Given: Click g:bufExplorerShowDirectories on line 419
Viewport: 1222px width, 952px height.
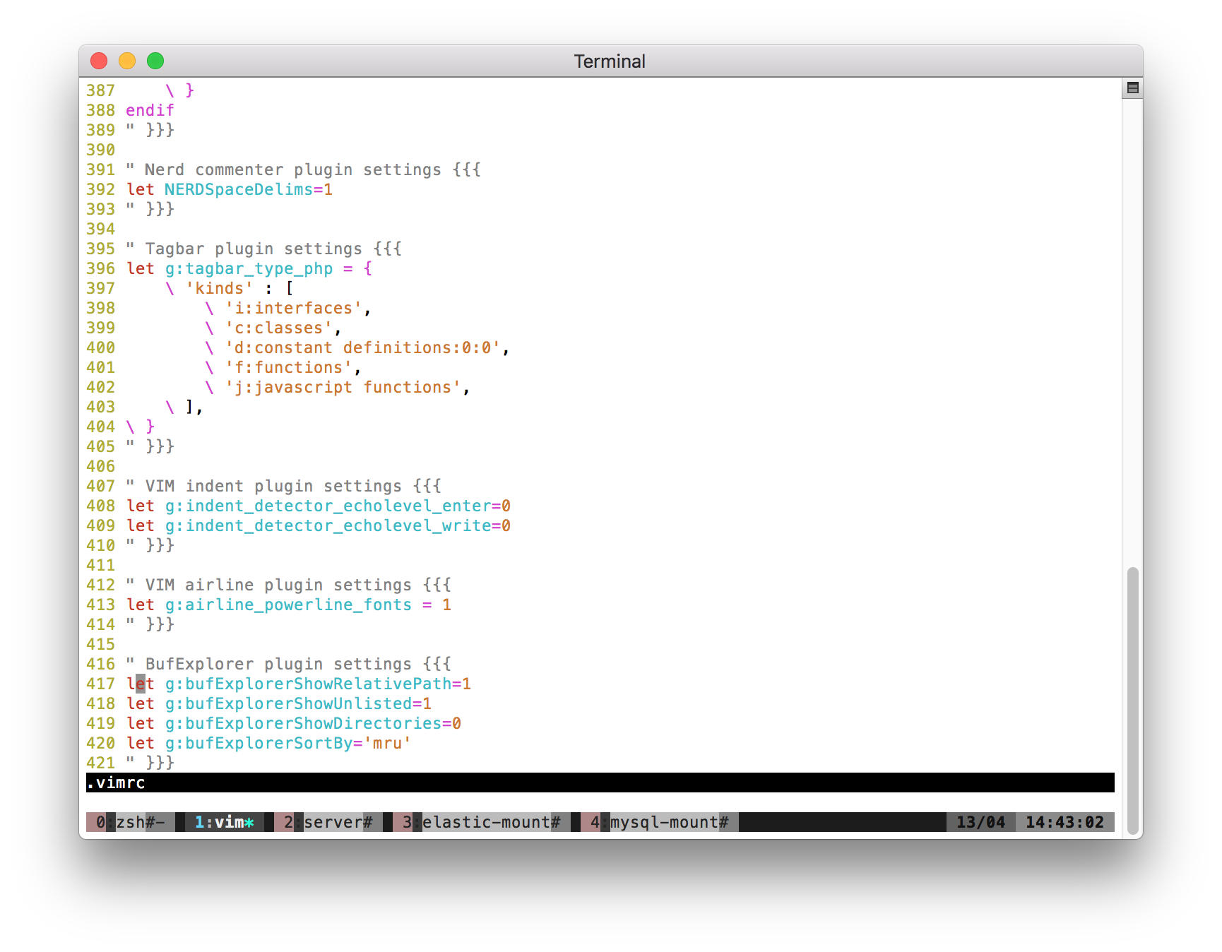Looking at the screenshot, I should coord(303,723).
